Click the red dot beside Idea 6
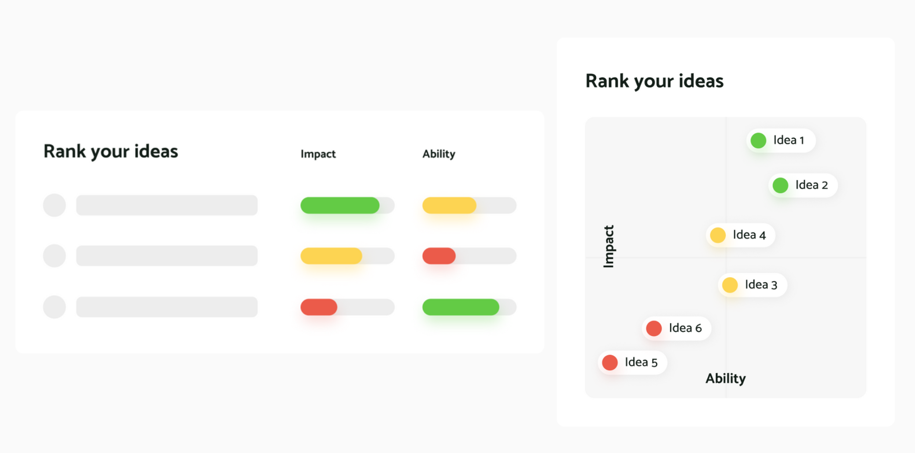 pos(654,328)
